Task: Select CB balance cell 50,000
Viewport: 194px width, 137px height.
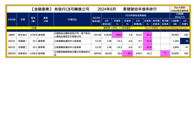Action: (x=175, y=53)
